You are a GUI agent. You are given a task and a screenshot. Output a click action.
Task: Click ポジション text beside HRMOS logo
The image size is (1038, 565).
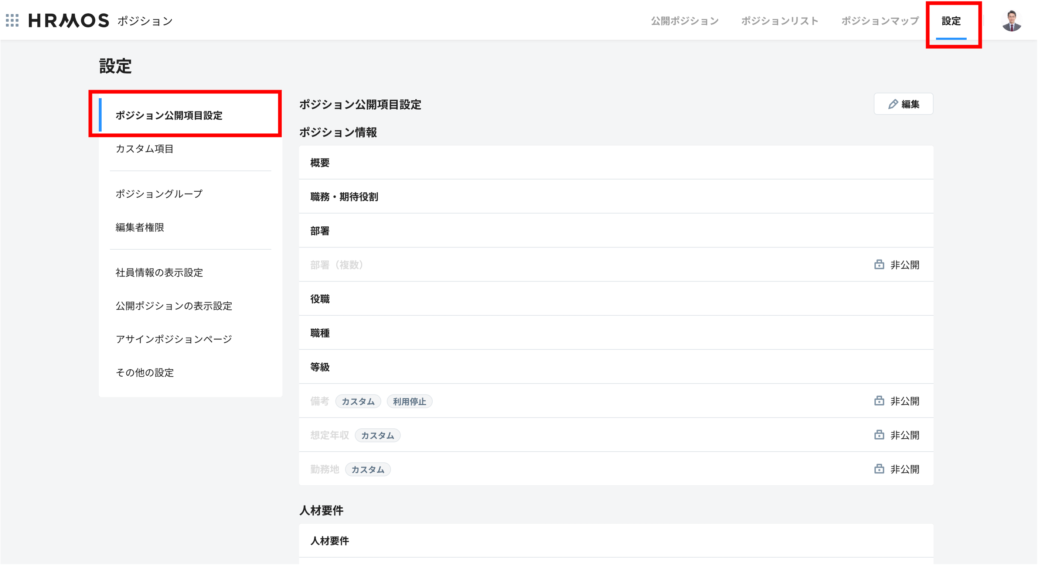145,21
